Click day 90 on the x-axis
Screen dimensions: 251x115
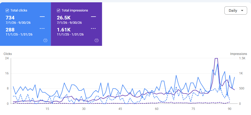tap(230, 109)
